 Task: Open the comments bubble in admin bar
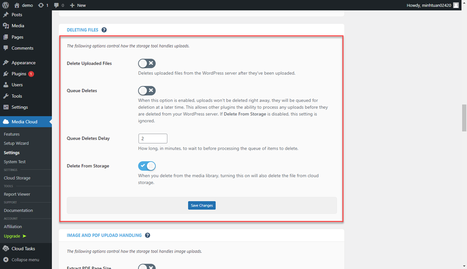pyautogui.click(x=59, y=5)
